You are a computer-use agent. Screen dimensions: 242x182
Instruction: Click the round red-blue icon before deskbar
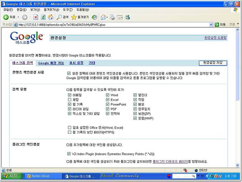[169, 176]
